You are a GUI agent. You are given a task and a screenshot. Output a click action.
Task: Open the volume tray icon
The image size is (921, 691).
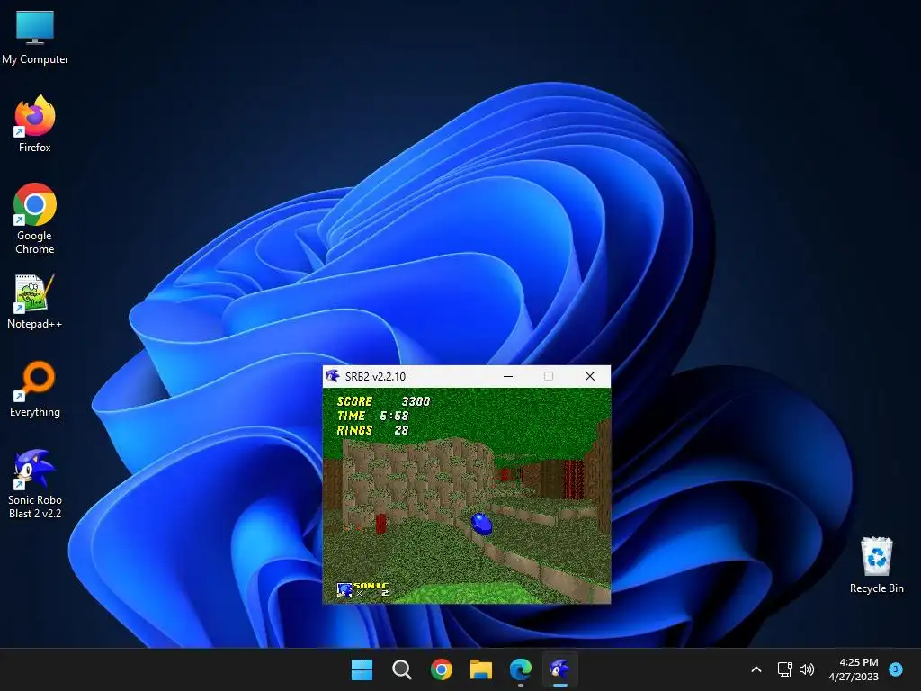coord(807,669)
